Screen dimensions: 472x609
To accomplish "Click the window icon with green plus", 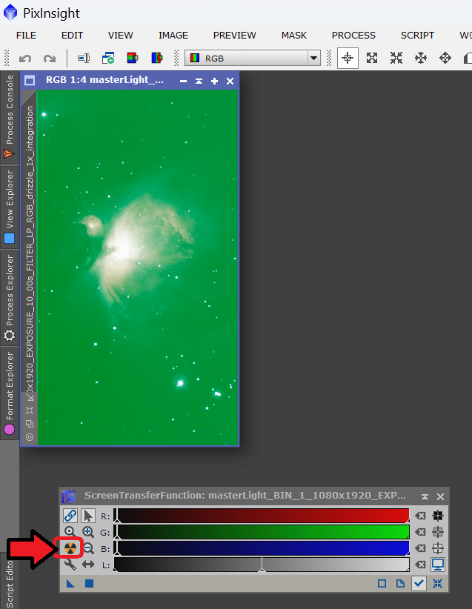I will coord(108,59).
